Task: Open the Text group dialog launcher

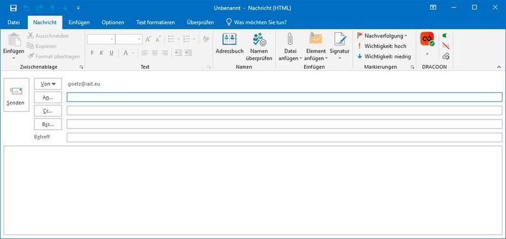Action: coord(209,67)
